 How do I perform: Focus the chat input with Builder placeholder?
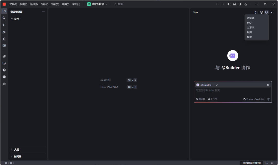click(x=233, y=90)
